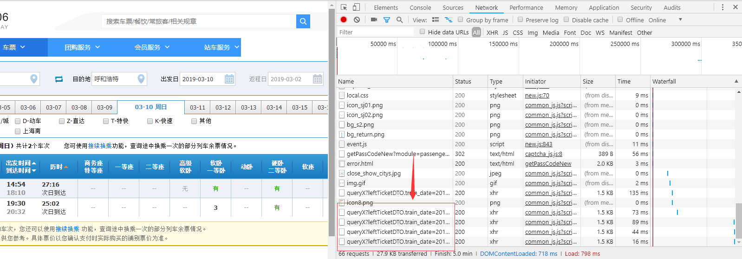This screenshot has height=259, width=742.
Task: Enable Disable cache checkbox
Action: coord(566,19)
